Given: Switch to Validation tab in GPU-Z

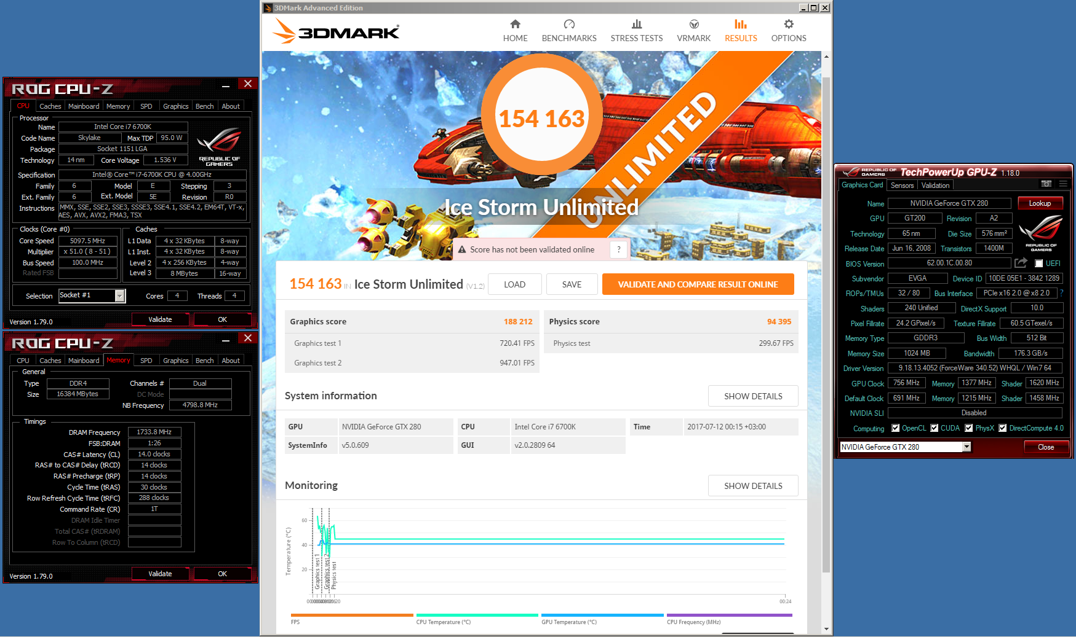Looking at the screenshot, I should click(x=935, y=186).
